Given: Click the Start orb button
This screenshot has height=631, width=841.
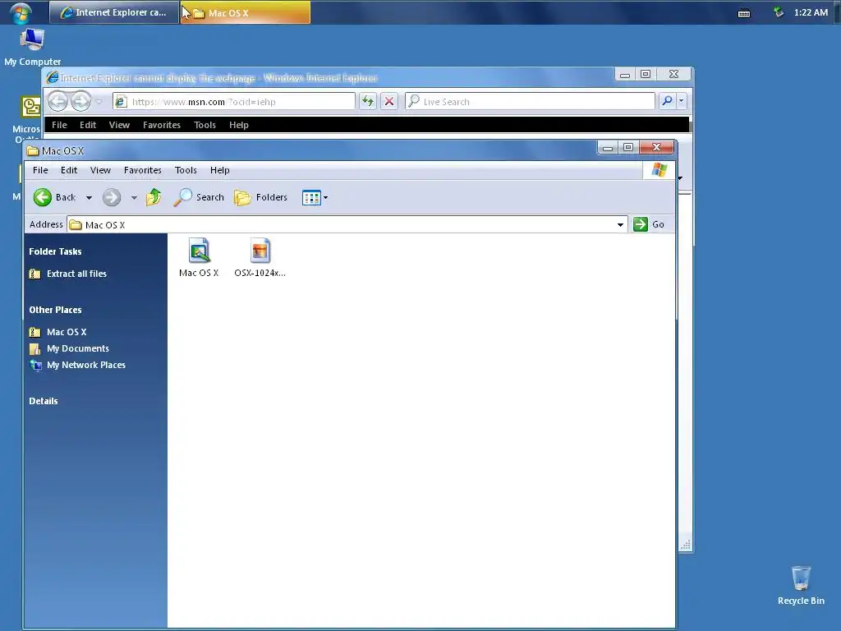Looking at the screenshot, I should coord(21,12).
